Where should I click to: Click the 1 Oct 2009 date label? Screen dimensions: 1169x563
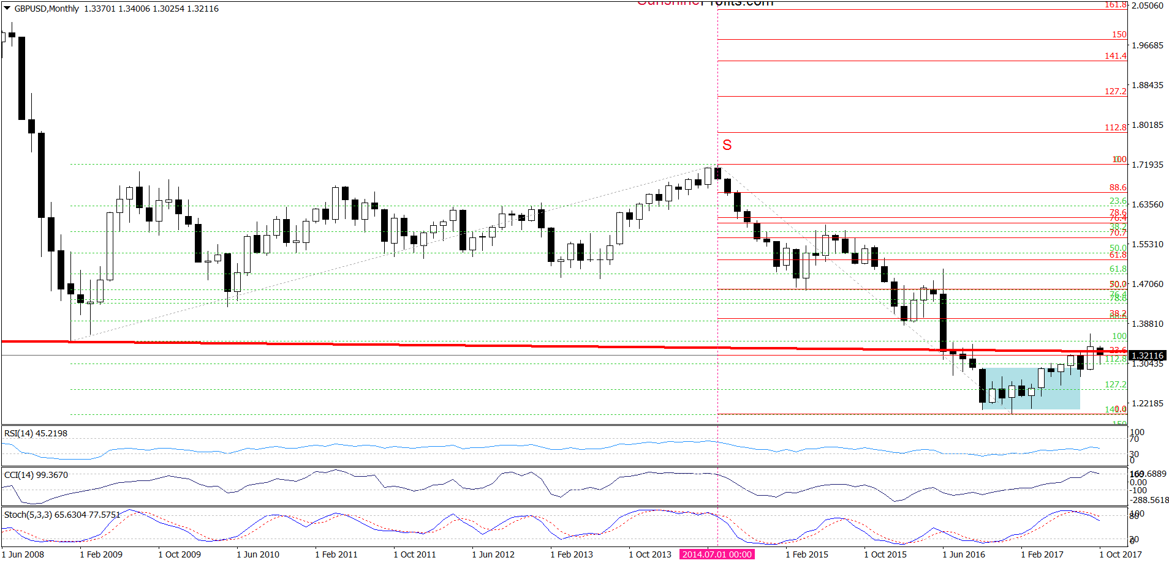click(x=180, y=554)
